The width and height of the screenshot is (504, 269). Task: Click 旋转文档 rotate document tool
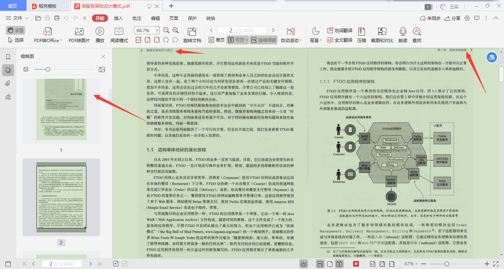192,35
